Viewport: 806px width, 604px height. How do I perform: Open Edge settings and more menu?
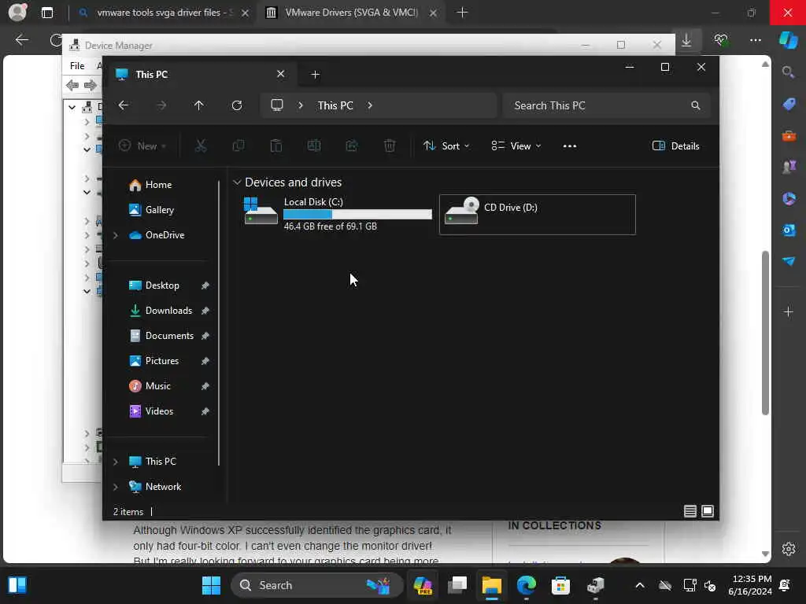tap(755, 40)
